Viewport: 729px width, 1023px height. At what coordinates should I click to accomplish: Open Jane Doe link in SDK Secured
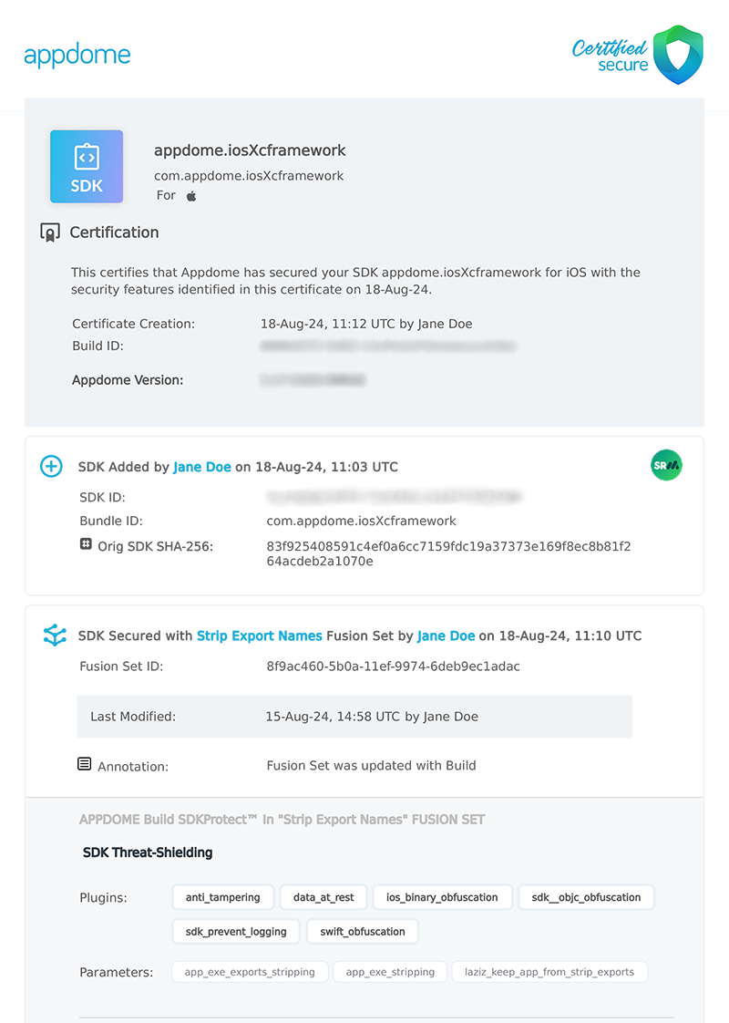point(447,635)
